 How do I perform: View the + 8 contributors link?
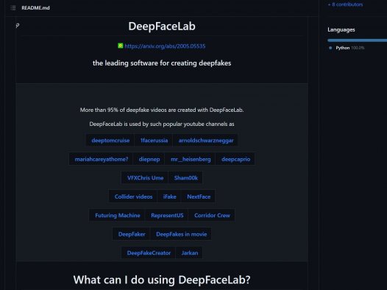(345, 4)
